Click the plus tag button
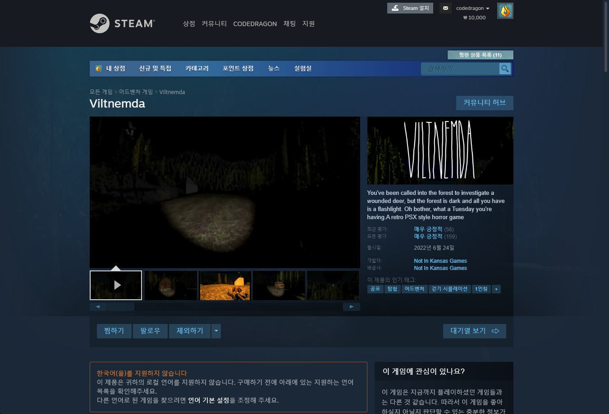 point(496,289)
